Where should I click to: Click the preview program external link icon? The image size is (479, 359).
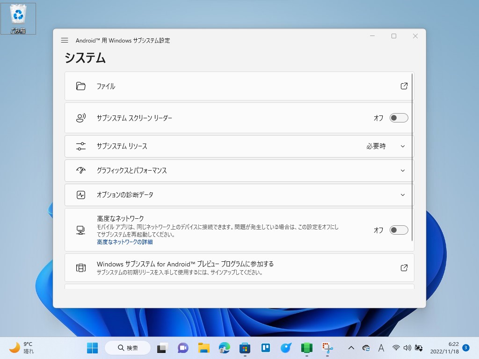pos(404,268)
